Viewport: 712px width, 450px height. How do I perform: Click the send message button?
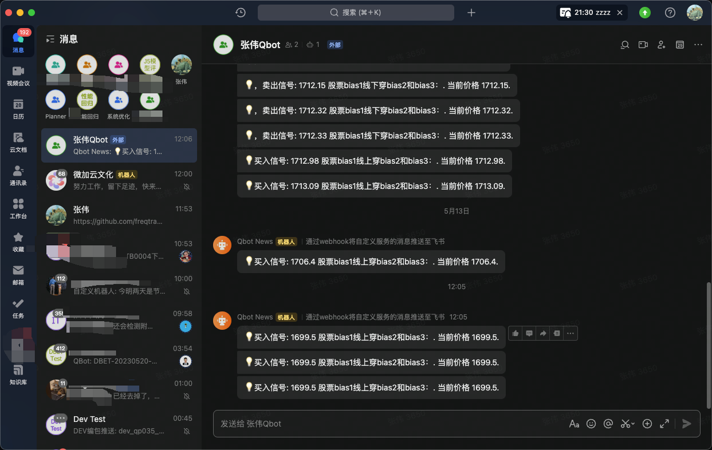[687, 424]
